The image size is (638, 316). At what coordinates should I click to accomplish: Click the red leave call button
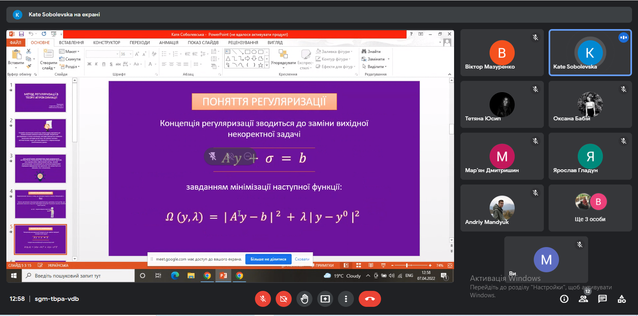pos(369,299)
